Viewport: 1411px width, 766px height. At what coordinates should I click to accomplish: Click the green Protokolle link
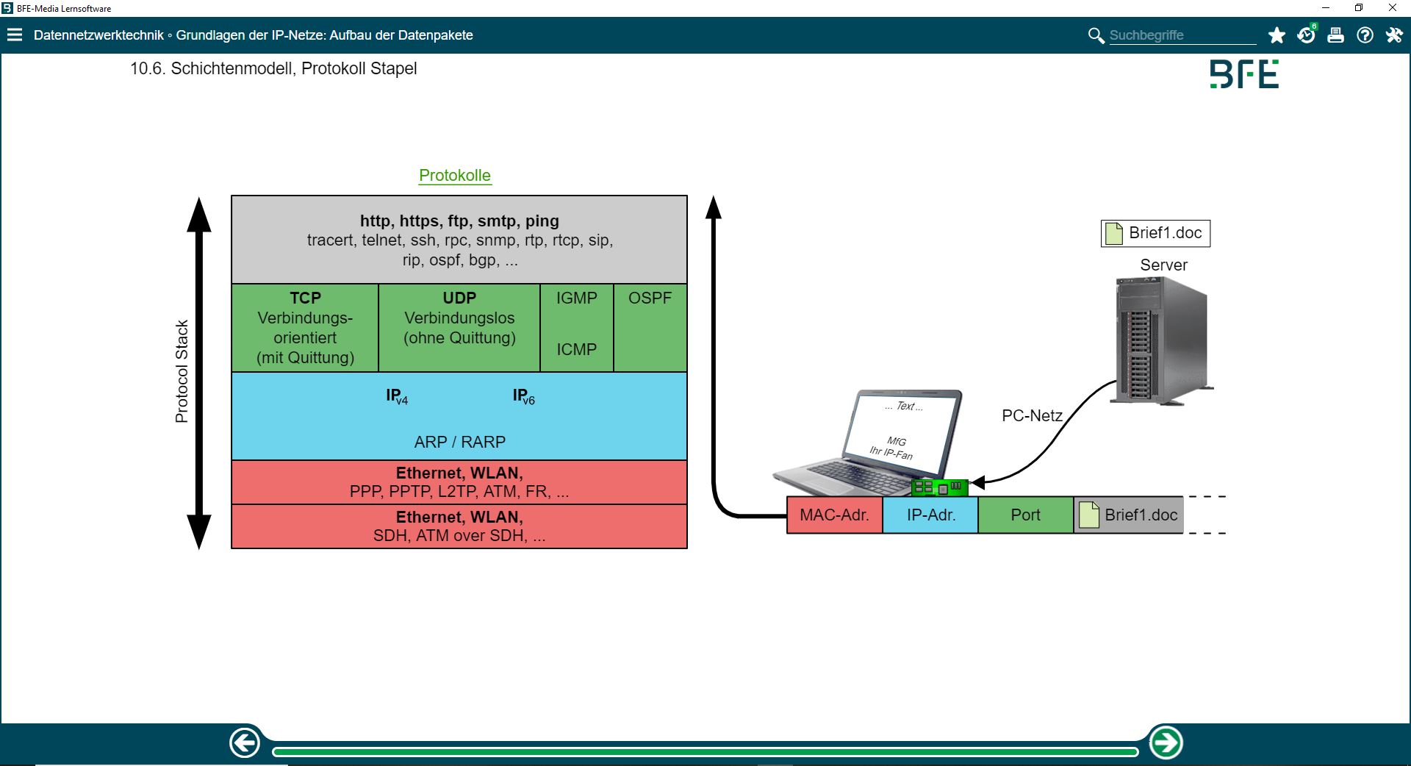(x=454, y=176)
